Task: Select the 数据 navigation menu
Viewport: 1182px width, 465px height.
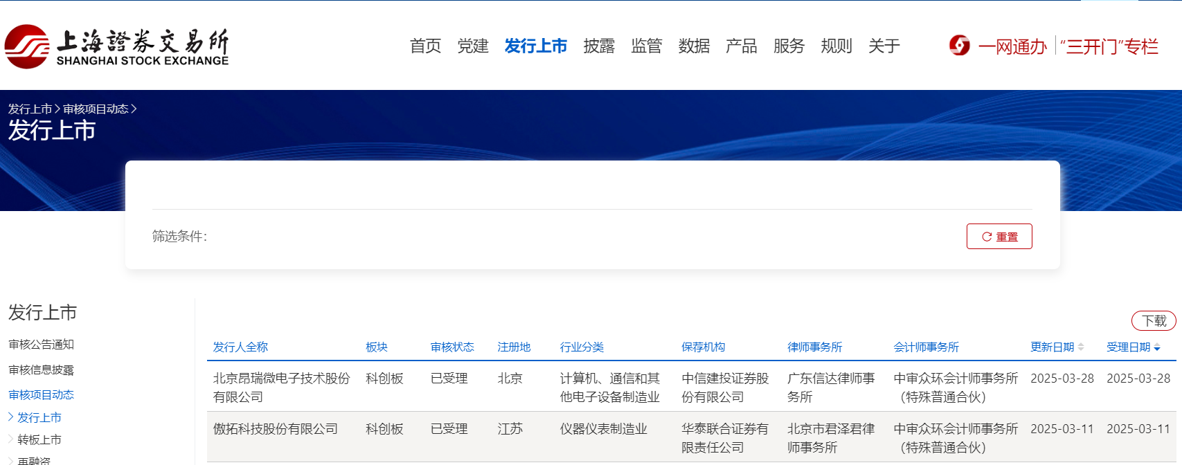Action: point(694,46)
